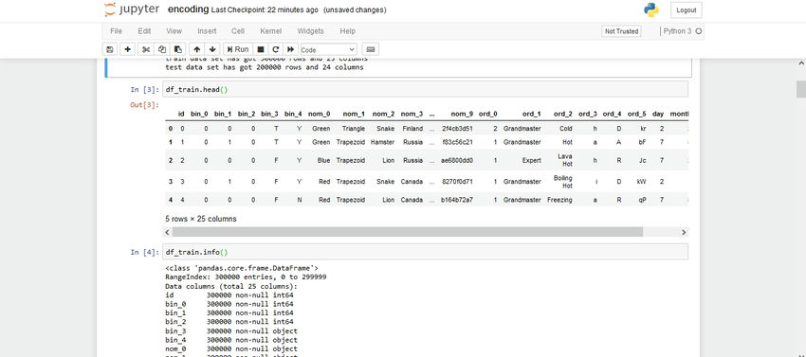
Task: Click the Data columns (total 25 columns) line
Action: click(x=231, y=286)
